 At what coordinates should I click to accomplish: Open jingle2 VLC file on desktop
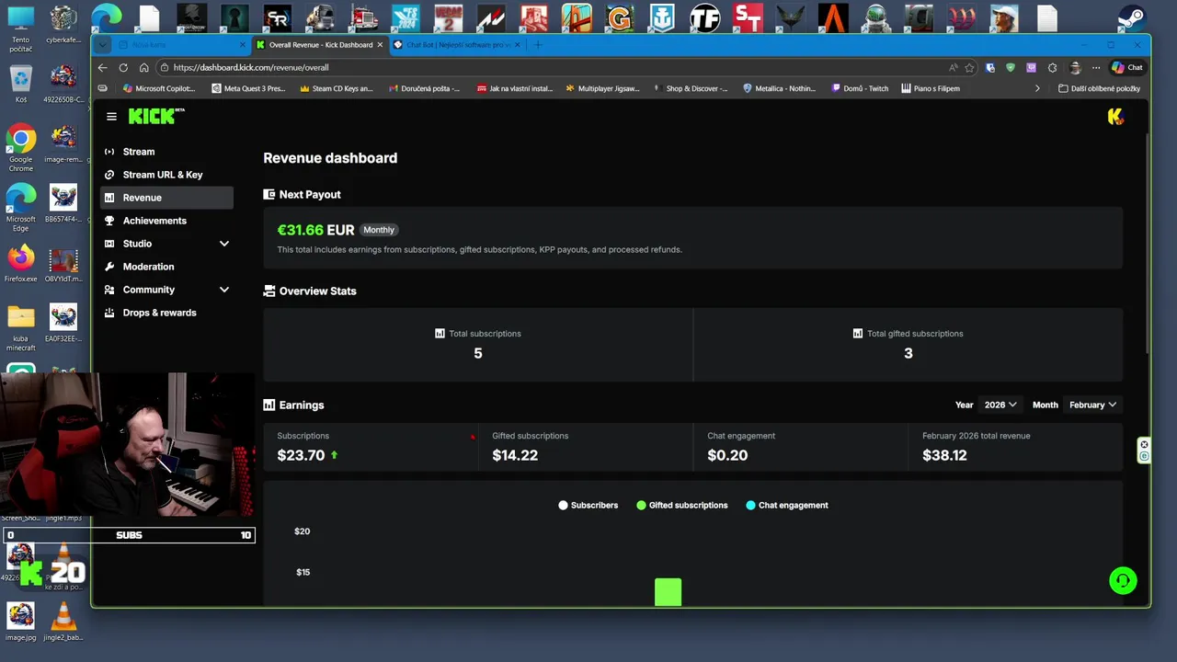63,621
